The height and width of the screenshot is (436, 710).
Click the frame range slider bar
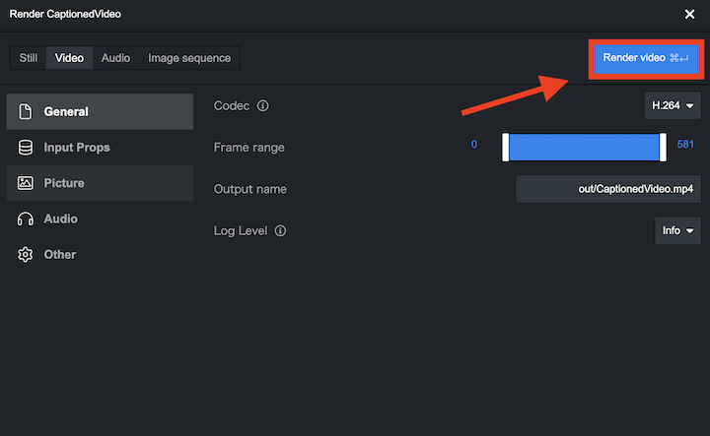pyautogui.click(x=584, y=148)
